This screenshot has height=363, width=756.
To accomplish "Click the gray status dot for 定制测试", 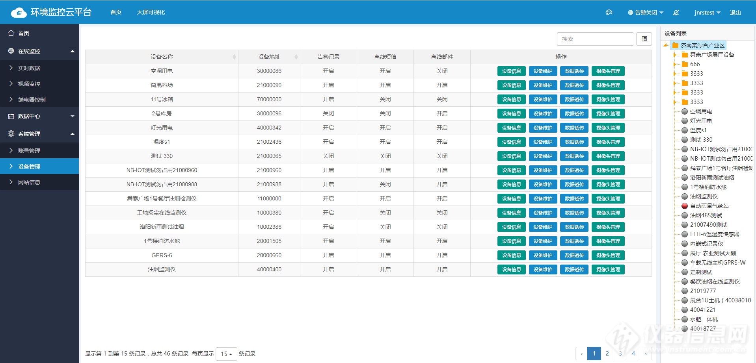I will coord(685,272).
